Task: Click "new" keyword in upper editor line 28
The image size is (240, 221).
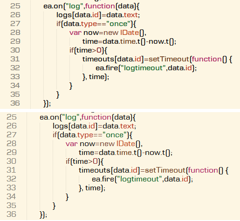Action: 111,33
